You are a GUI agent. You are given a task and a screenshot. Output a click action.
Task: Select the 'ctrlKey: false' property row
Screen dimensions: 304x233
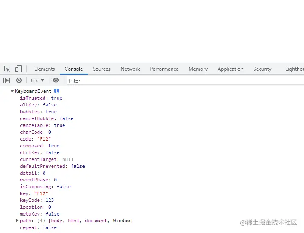click(x=40, y=152)
